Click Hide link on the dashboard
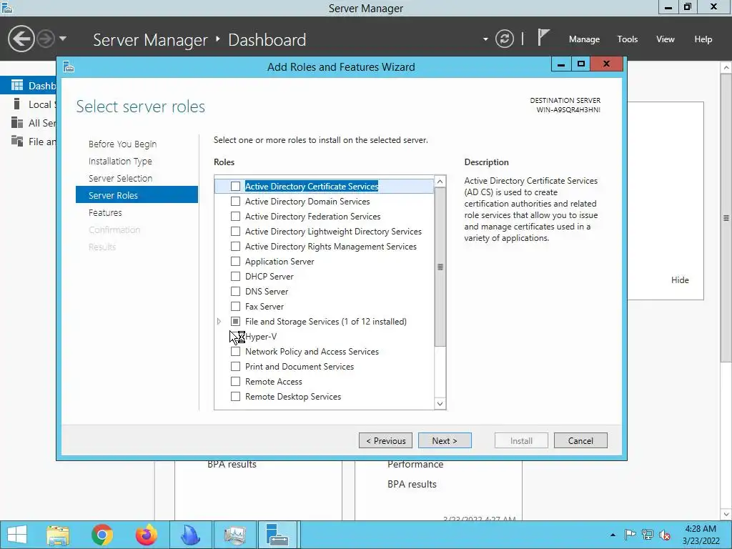The image size is (732, 549). pyautogui.click(x=680, y=280)
